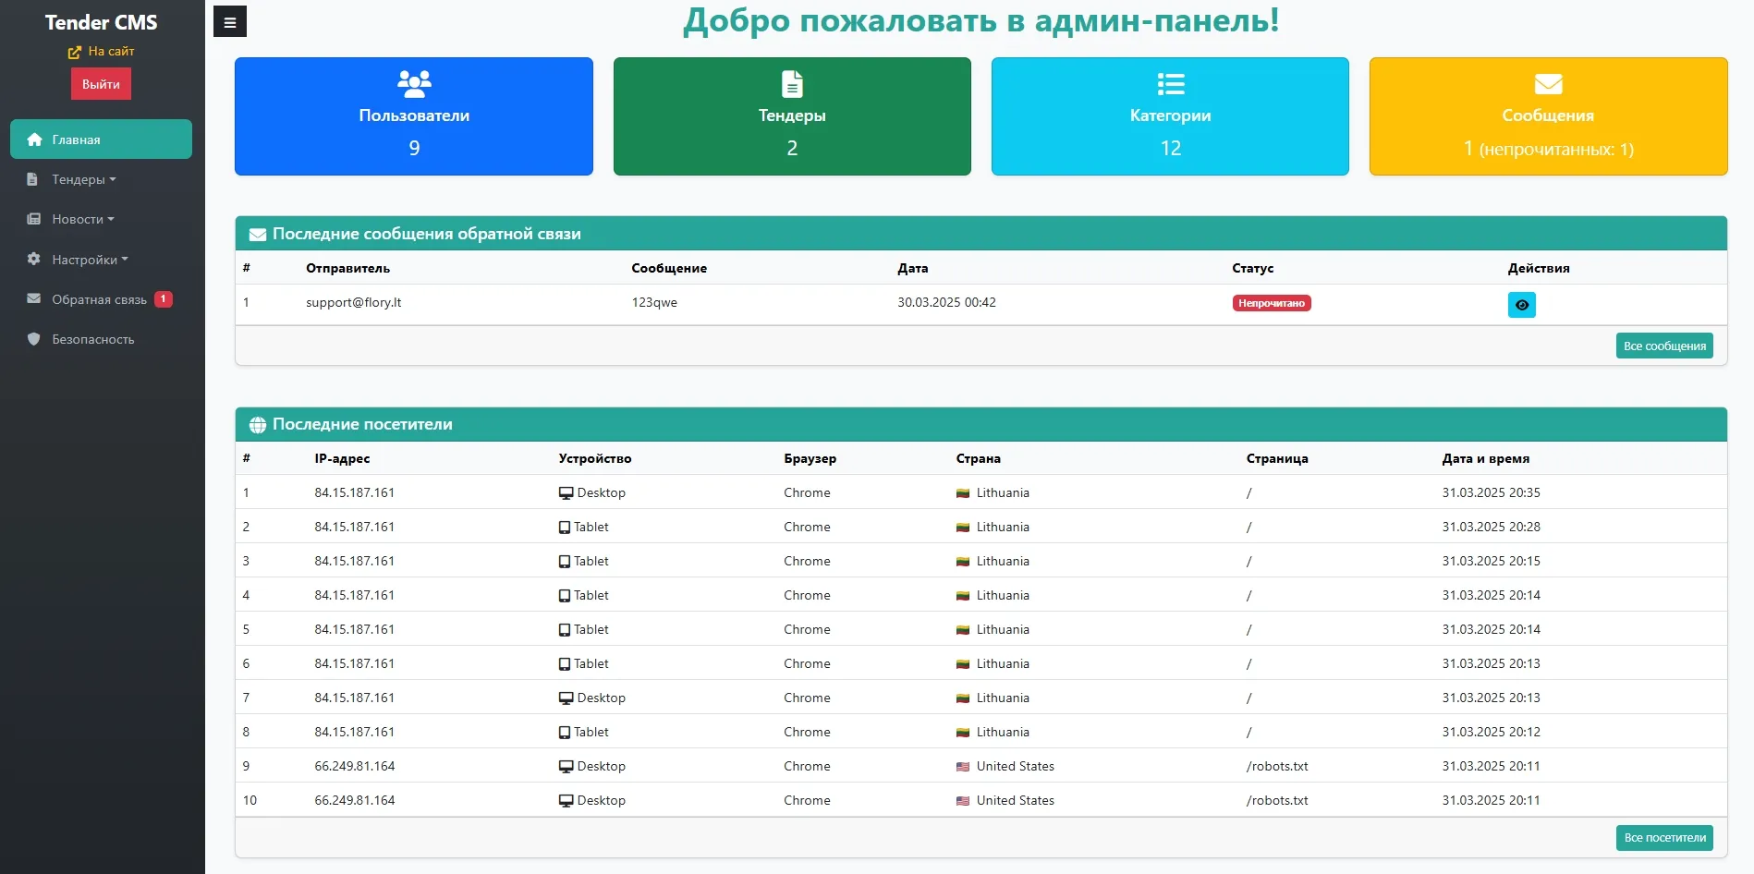The width and height of the screenshot is (1754, 874).
Task: View the message from support@flory.lt via eye icon
Action: (1522, 304)
